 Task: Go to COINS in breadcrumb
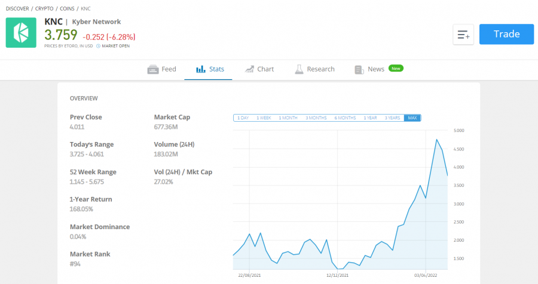click(x=67, y=8)
